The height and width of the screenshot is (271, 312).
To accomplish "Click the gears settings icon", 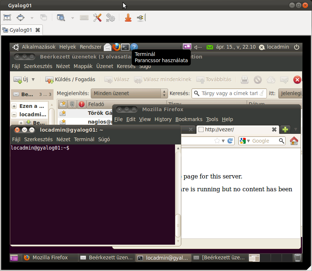I will (110, 18).
